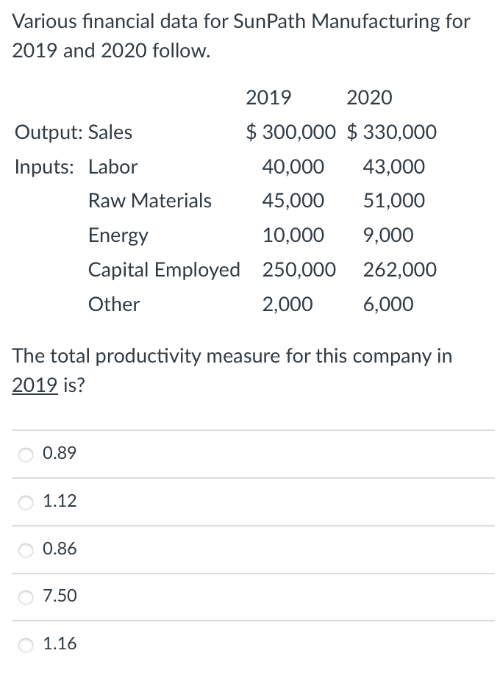Screen dimensions: 500x681
Task: Click the Capital Employed row label
Action: (164, 270)
